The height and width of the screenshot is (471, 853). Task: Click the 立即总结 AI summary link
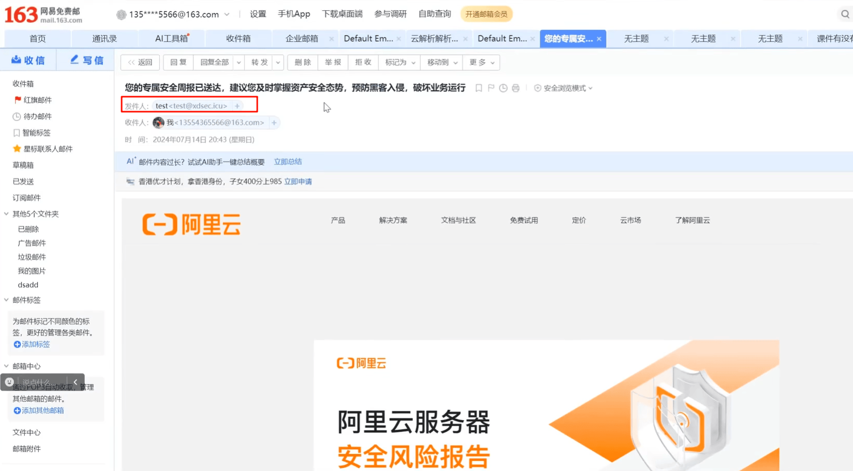point(288,162)
